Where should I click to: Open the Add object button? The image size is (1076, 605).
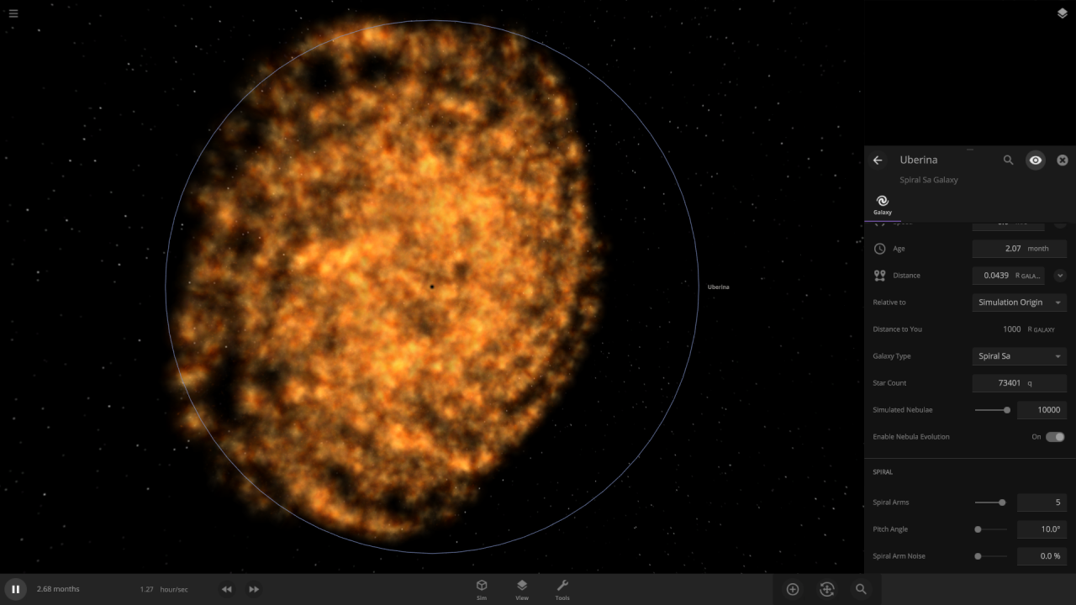[792, 589]
